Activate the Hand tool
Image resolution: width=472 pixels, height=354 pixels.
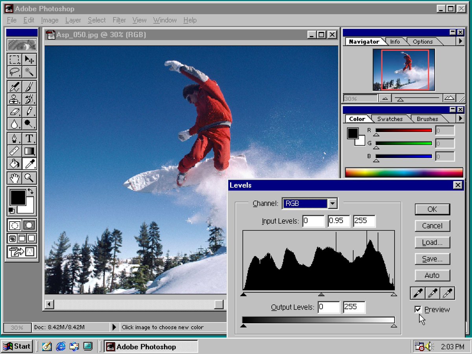[15, 178]
